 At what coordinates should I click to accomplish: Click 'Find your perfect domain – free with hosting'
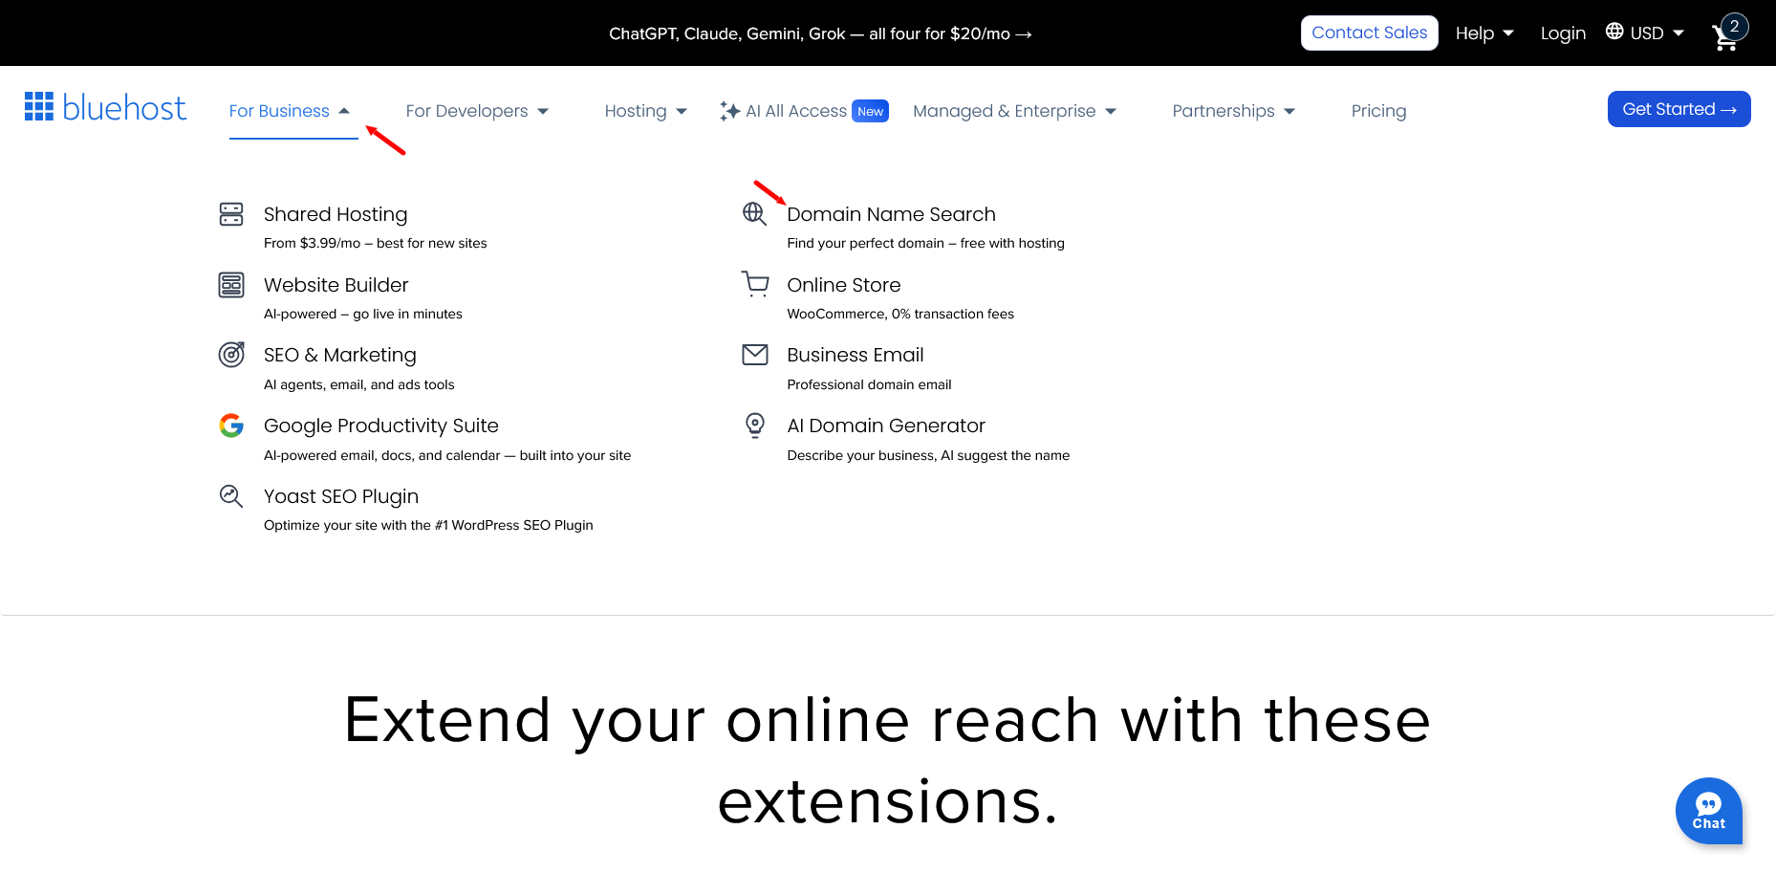926,243
